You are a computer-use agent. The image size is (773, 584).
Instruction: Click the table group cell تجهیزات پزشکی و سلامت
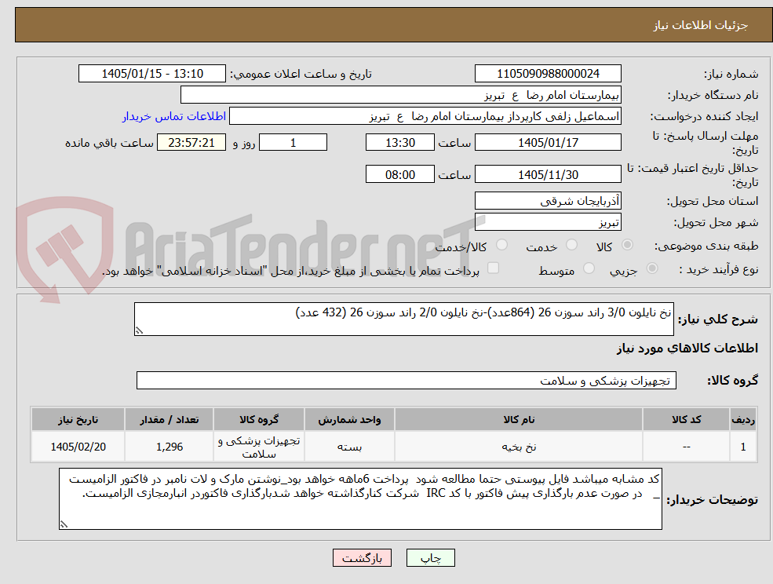pyautogui.click(x=259, y=447)
